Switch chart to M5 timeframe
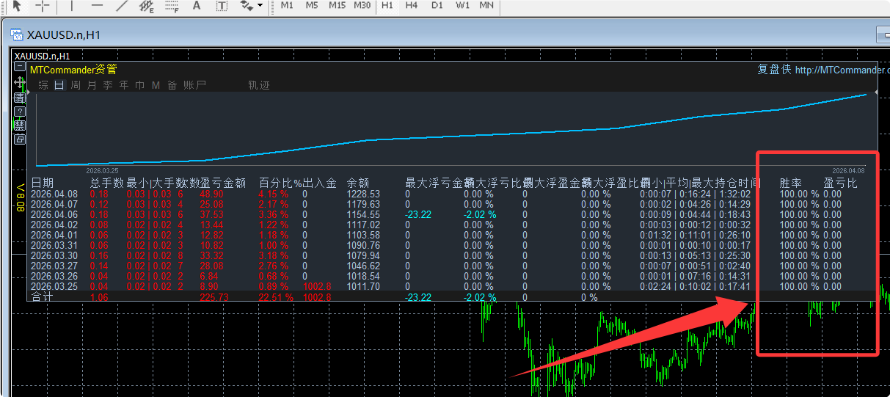 (312, 5)
